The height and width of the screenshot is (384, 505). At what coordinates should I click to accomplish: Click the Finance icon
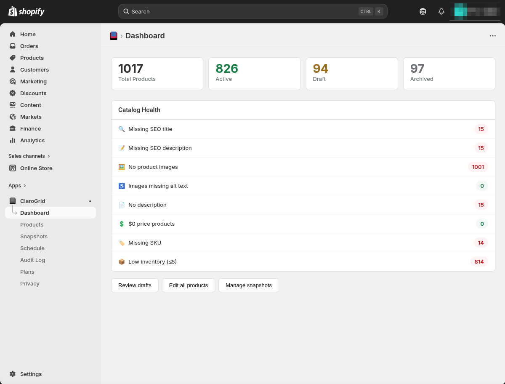pos(13,128)
